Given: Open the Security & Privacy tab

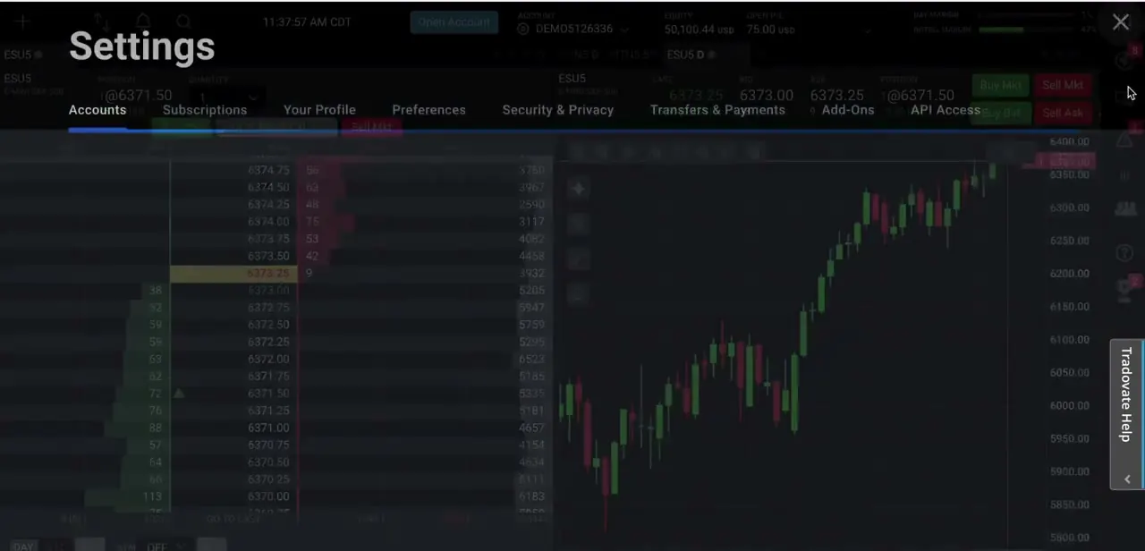Looking at the screenshot, I should 558,110.
